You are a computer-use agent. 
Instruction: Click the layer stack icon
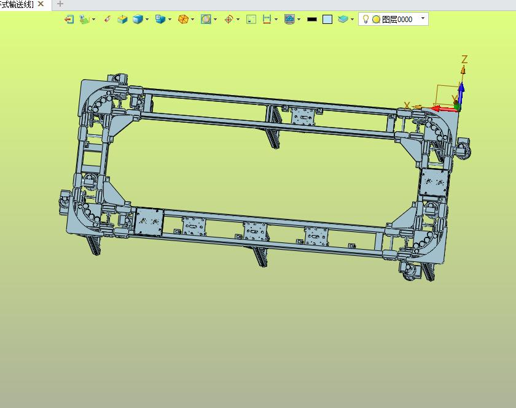tap(343, 20)
